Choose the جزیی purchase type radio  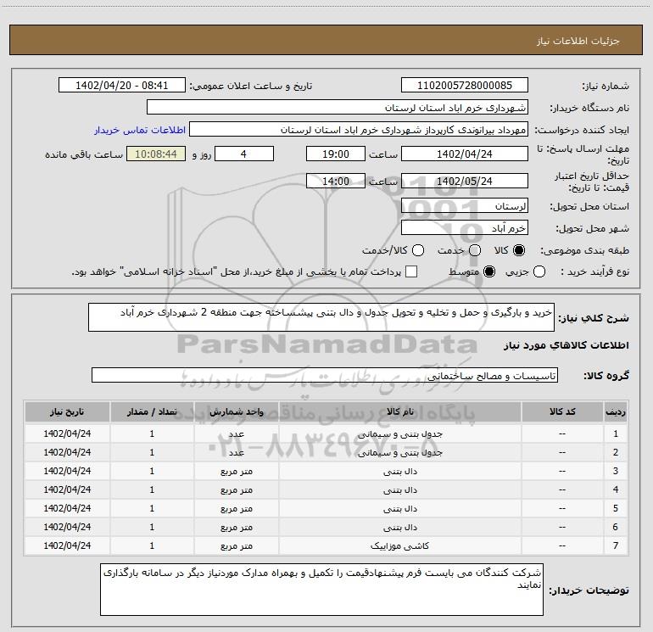point(539,272)
